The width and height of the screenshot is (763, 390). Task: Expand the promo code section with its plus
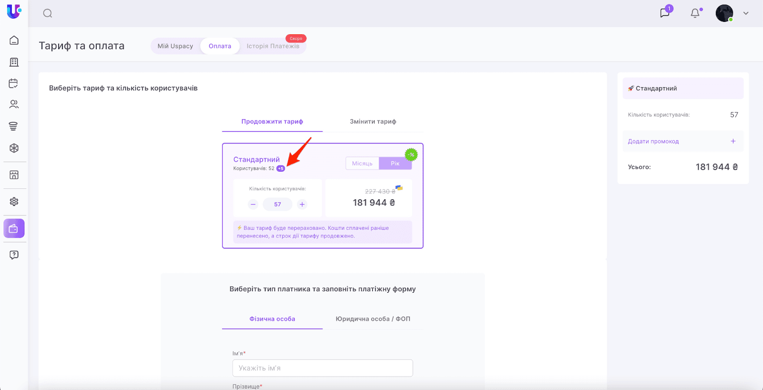point(733,141)
